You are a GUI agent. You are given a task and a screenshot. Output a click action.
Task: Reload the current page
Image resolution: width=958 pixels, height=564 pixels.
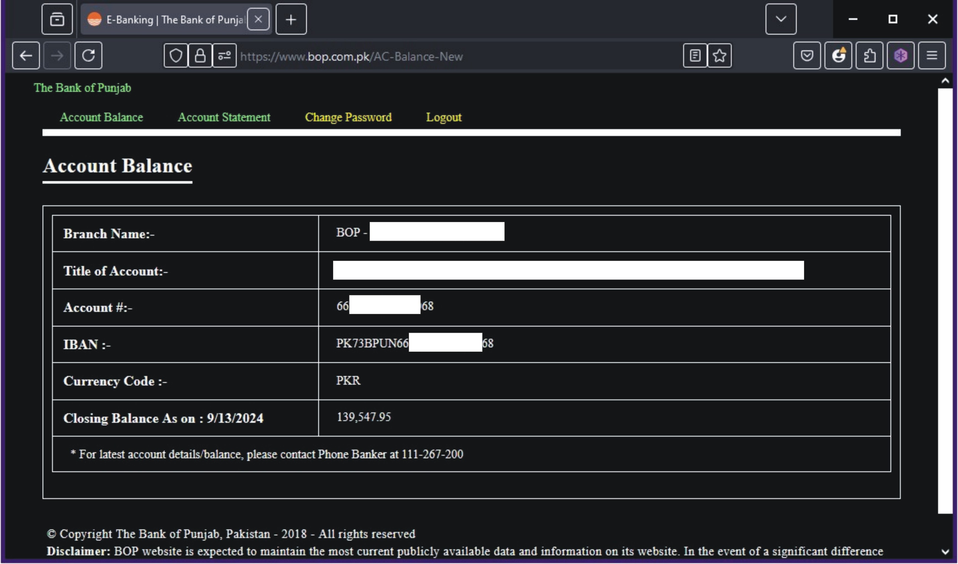88,56
